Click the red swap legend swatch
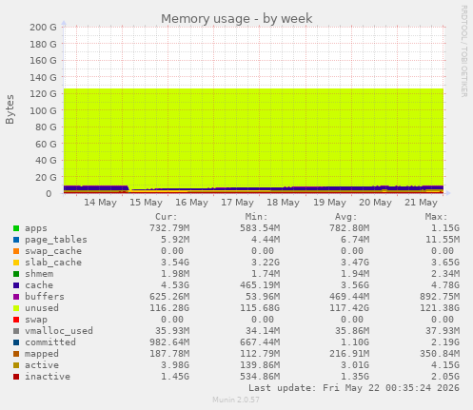473x410 pixels. coord(16,320)
